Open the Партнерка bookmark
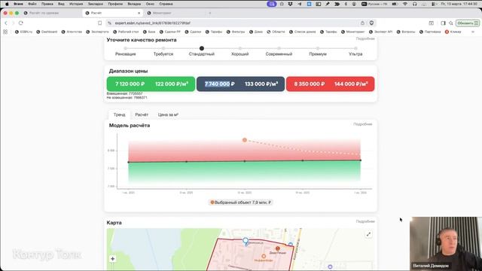 (x=430, y=32)
